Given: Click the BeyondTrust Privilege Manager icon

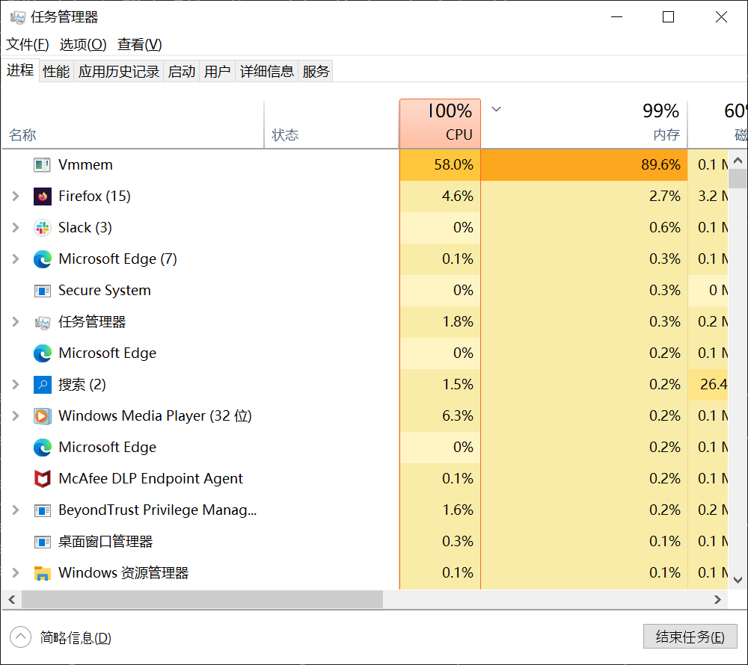Looking at the screenshot, I should pyautogui.click(x=42, y=510).
